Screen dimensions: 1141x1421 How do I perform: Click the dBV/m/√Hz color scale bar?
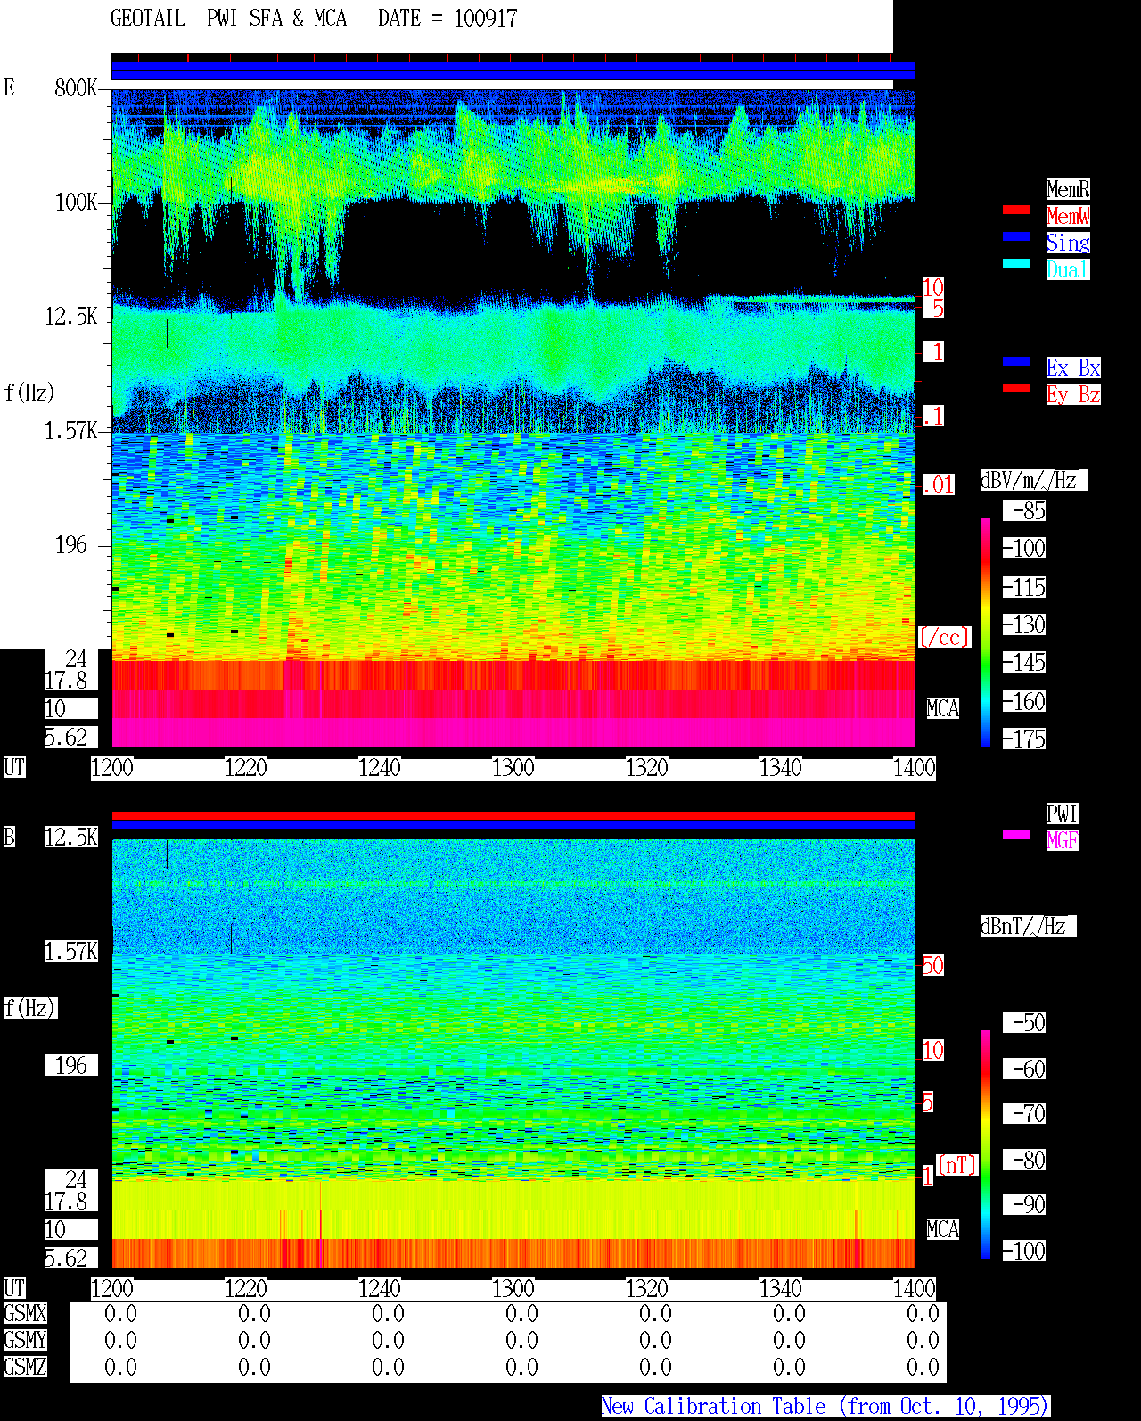pyautogui.click(x=986, y=632)
